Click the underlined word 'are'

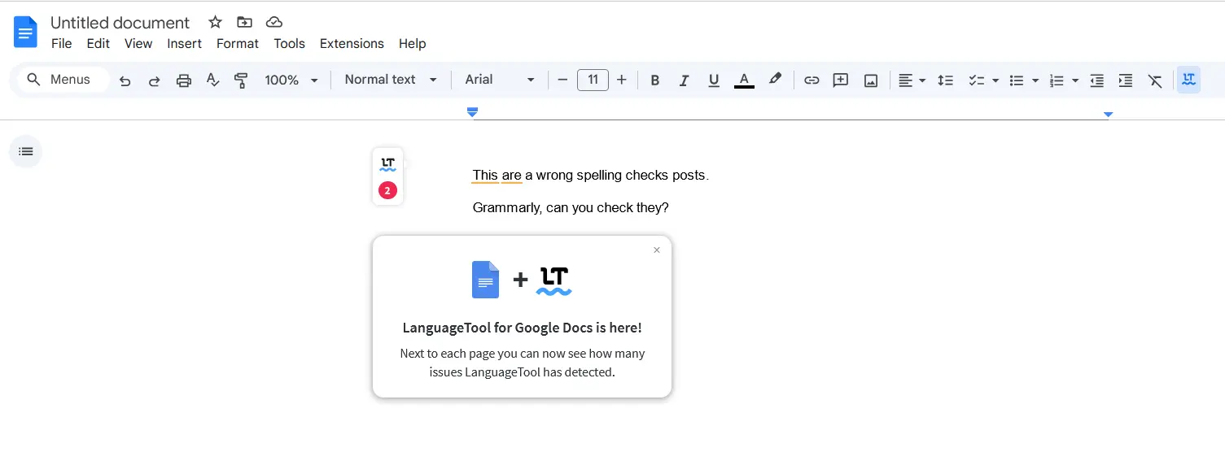tap(512, 176)
